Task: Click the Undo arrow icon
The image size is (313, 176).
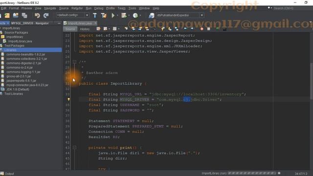Action: pos(37,15)
